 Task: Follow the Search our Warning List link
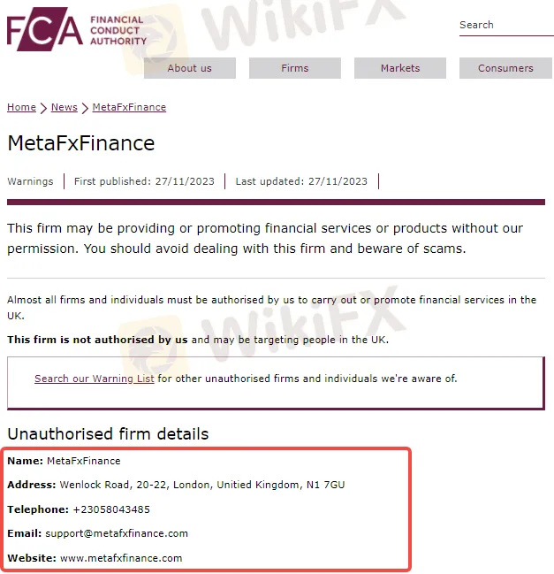(95, 379)
